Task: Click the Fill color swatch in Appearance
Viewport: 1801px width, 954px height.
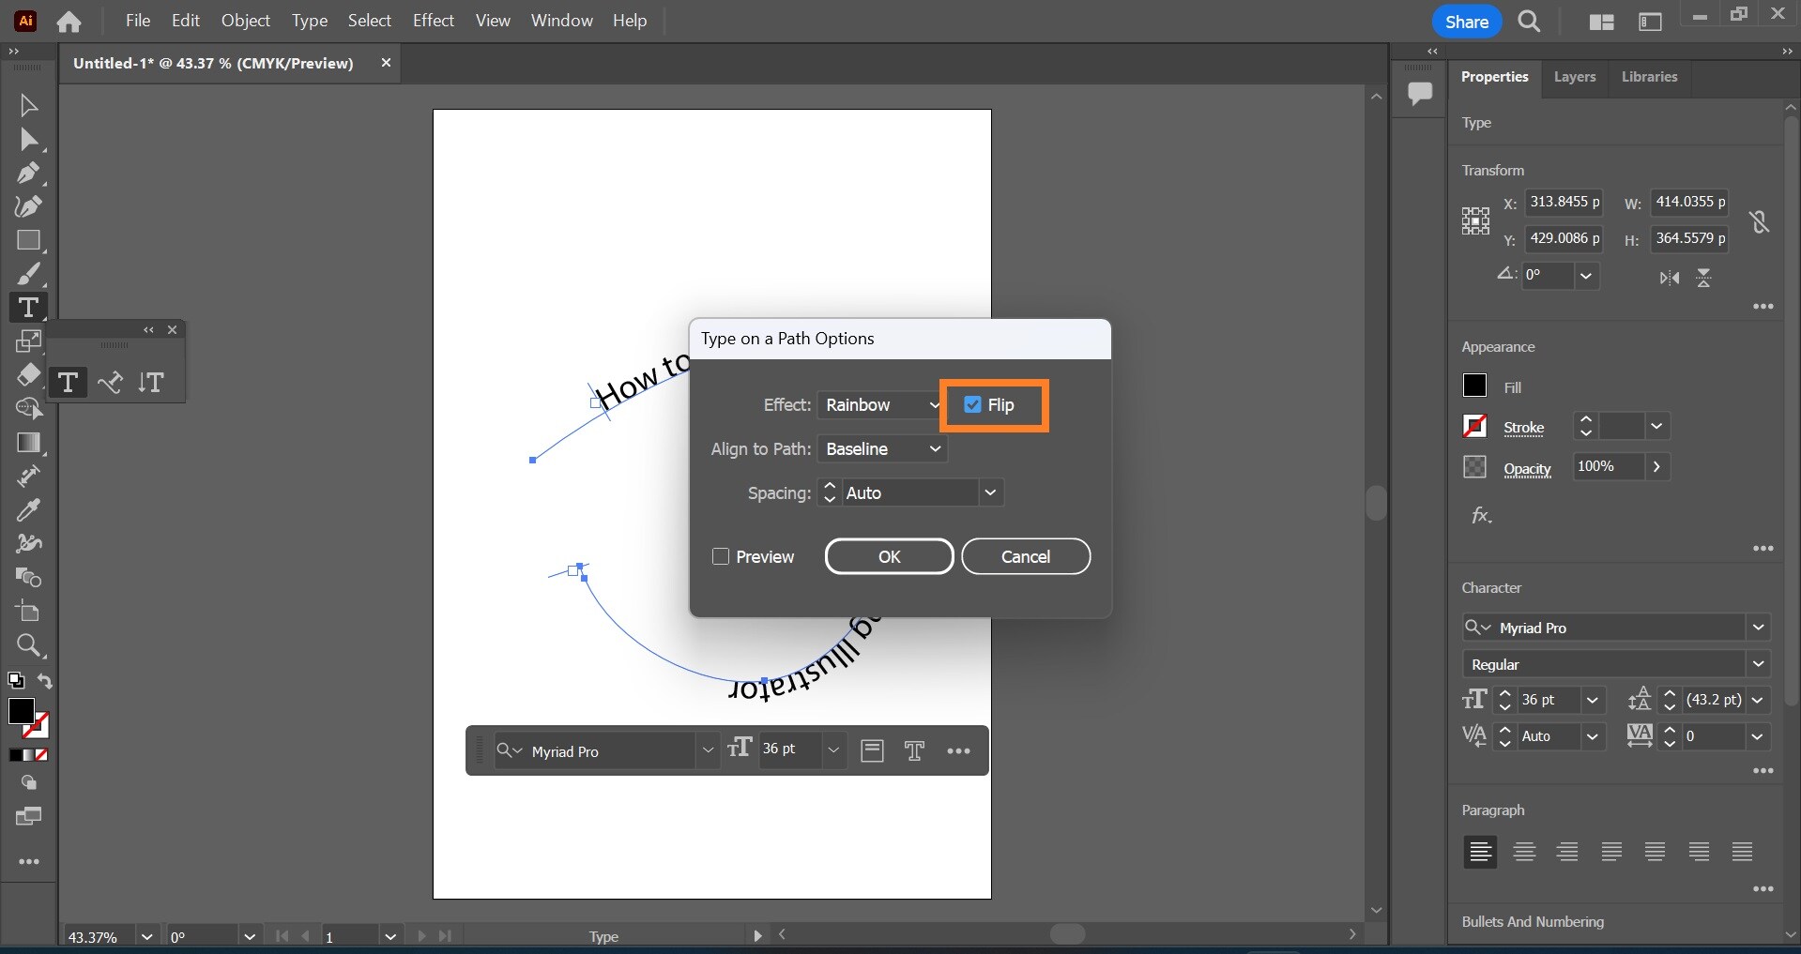Action: 1473,386
